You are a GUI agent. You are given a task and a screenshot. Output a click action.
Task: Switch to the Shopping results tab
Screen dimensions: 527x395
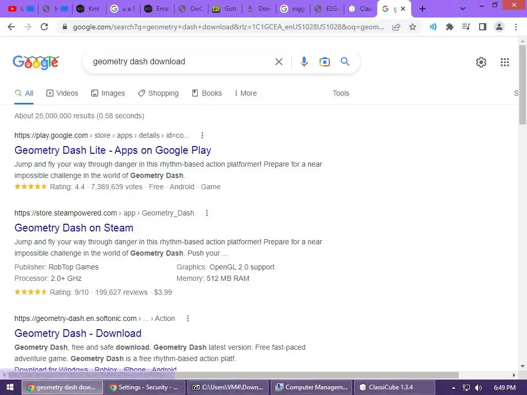click(158, 94)
